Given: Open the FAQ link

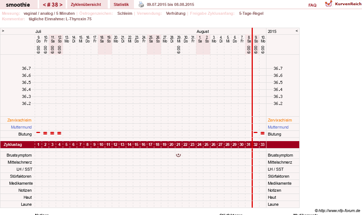Looking at the screenshot, I should 312,5.
